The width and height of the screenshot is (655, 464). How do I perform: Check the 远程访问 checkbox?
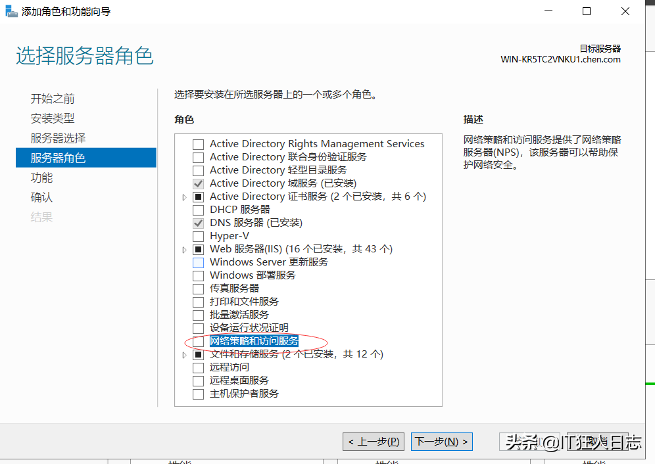point(198,368)
